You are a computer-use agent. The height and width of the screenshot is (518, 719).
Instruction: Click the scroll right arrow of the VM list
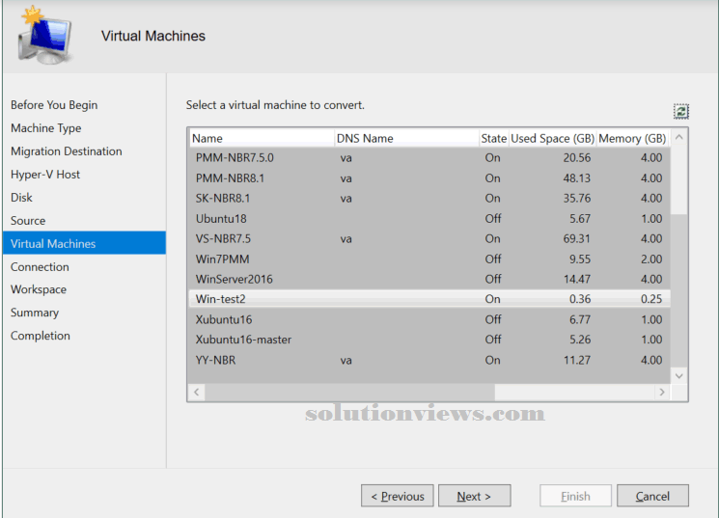tap(662, 392)
